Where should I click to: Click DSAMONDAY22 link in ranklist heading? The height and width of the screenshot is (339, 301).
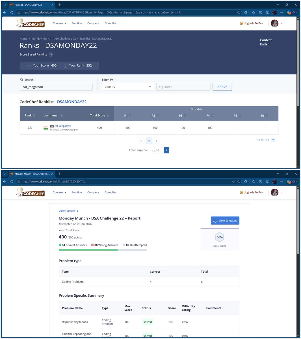[72, 102]
